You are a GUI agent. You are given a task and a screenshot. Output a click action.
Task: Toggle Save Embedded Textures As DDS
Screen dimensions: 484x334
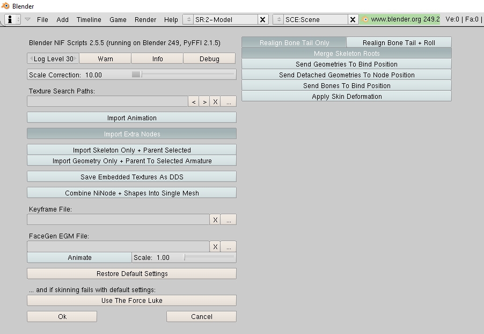coord(132,177)
